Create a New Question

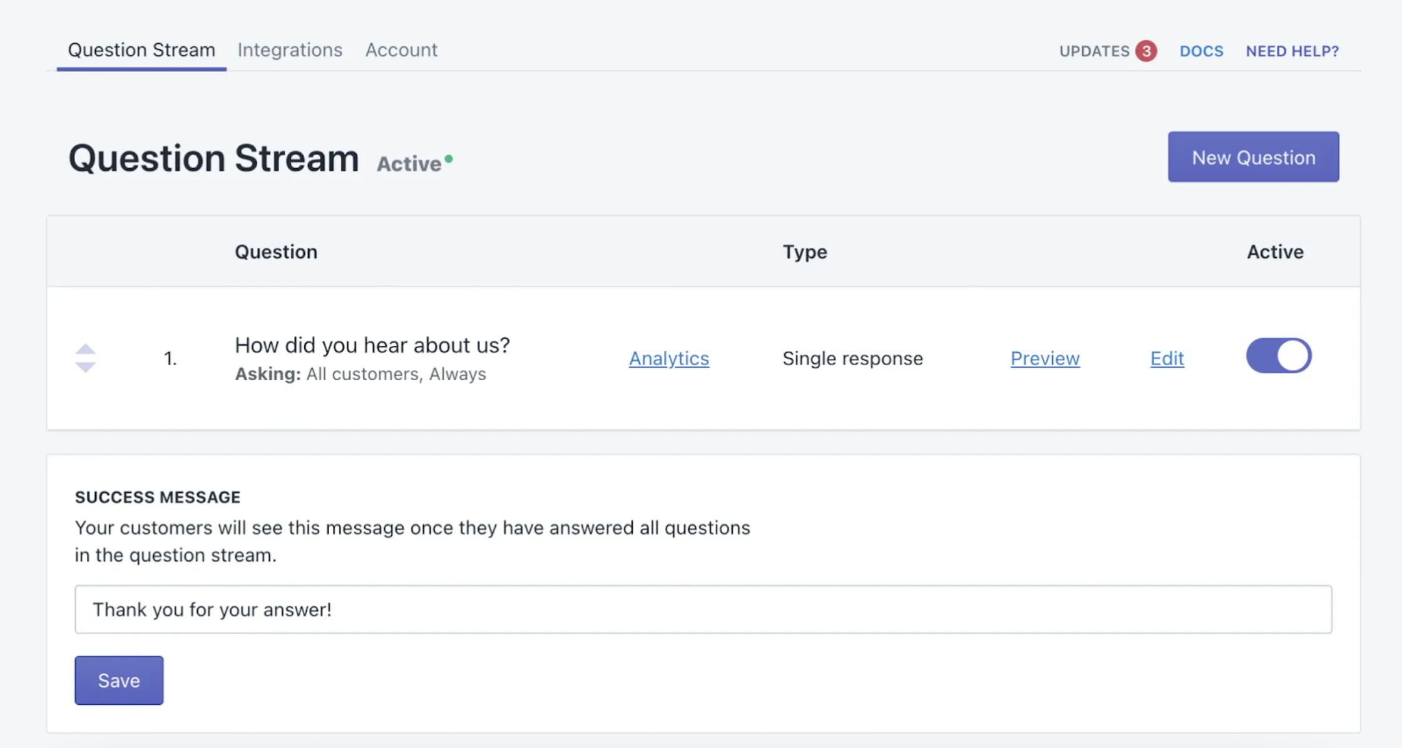1253,157
